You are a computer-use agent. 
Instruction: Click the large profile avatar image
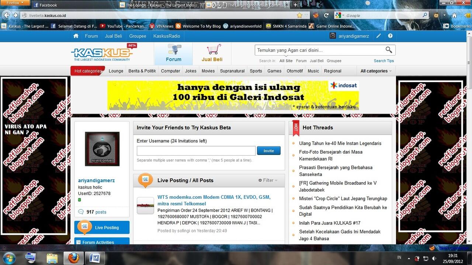point(102,149)
